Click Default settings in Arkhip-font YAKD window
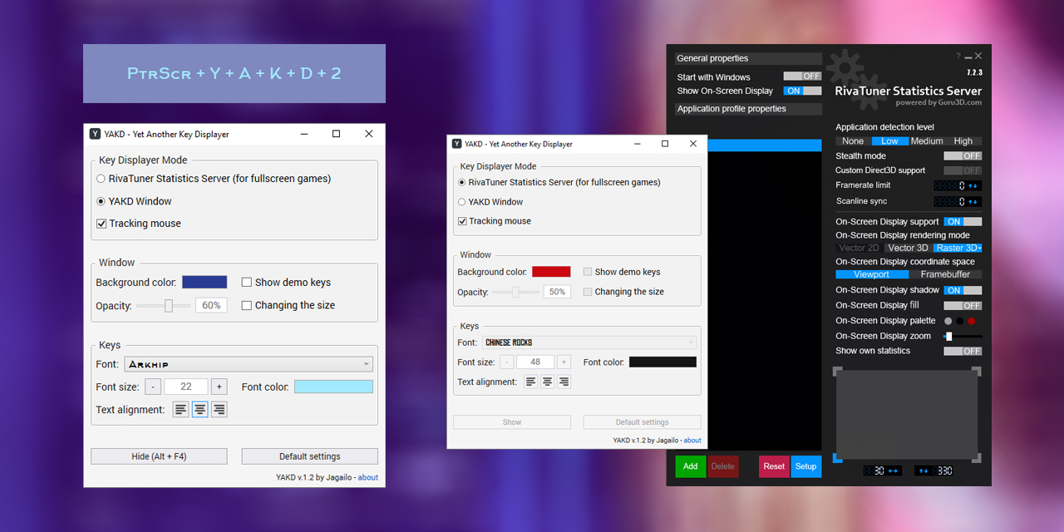This screenshot has width=1064, height=532. [x=310, y=456]
